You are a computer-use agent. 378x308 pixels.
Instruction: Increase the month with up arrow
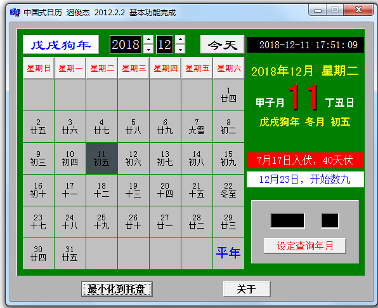tap(180, 39)
